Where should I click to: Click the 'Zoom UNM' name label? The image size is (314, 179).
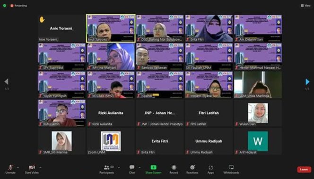(x=96, y=152)
